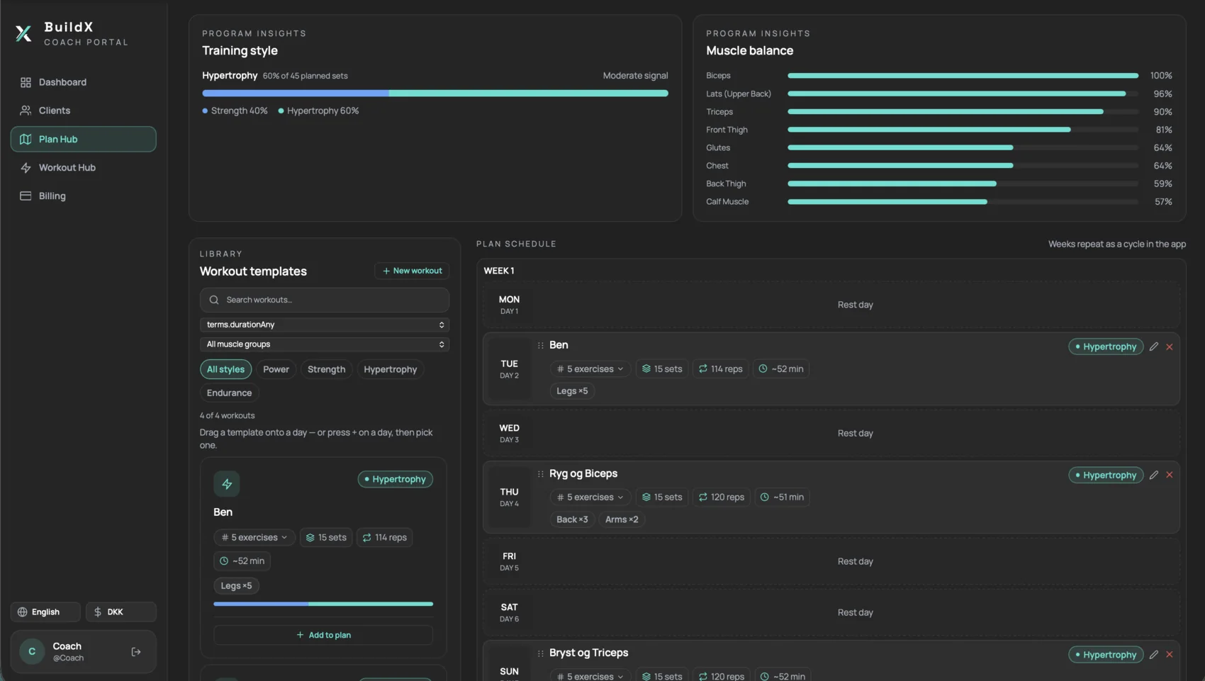Click the Coach avatar circle

tap(32, 651)
